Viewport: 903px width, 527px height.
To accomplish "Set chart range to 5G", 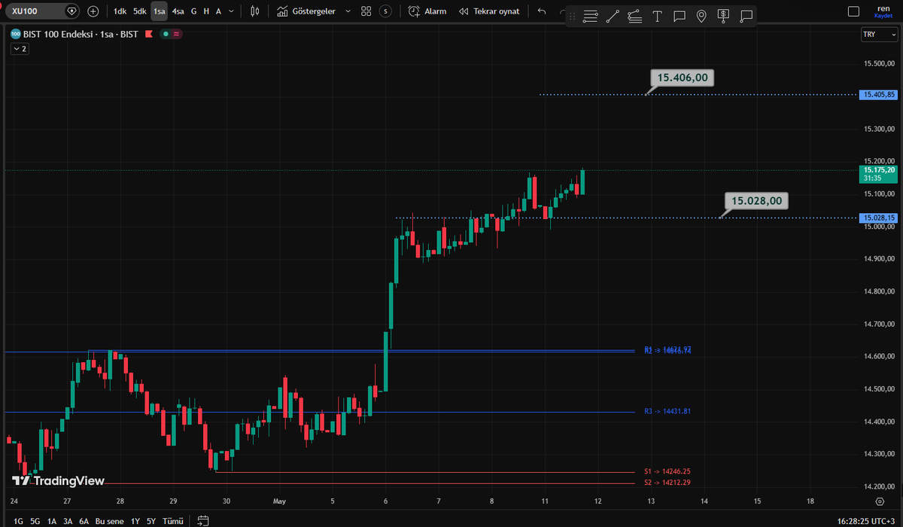I will tap(35, 521).
